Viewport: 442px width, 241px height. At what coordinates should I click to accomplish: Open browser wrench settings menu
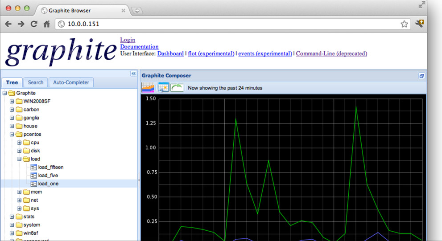419,23
